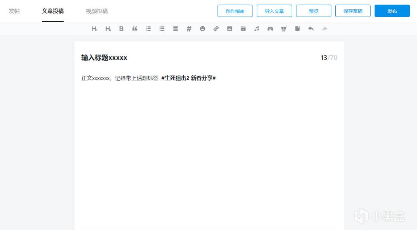Save draft with 保存草稿
The image size is (417, 230).
(x=353, y=11)
